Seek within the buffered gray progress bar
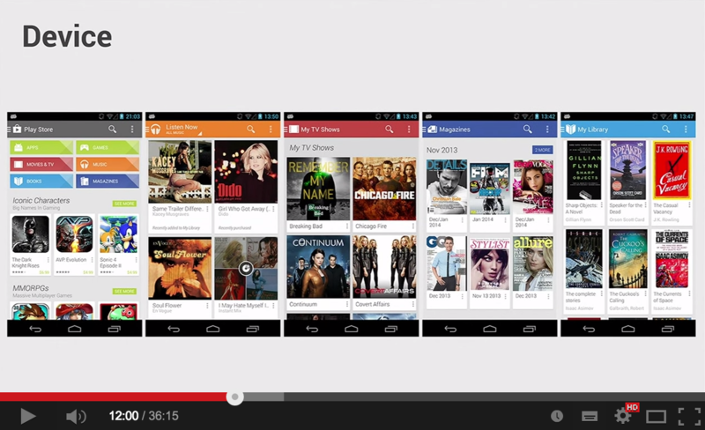Viewport: 705px width, 430px height. point(263,397)
